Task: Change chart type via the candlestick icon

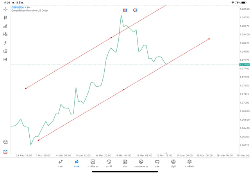Action: click(5, 18)
